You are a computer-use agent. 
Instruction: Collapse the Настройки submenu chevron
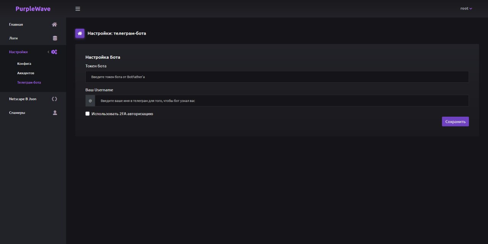coord(48,52)
